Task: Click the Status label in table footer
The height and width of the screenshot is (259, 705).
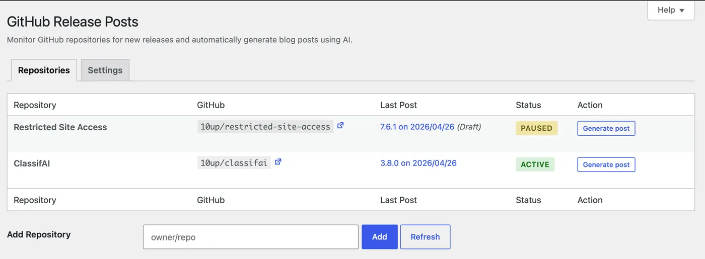Action: [528, 200]
